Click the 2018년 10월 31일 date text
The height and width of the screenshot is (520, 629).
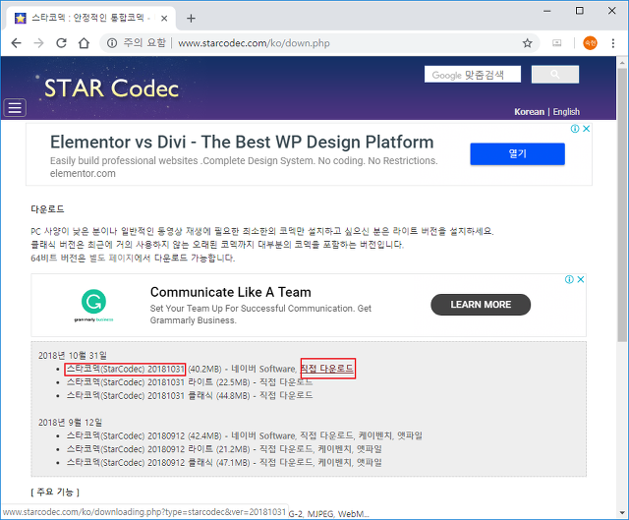coord(73,356)
